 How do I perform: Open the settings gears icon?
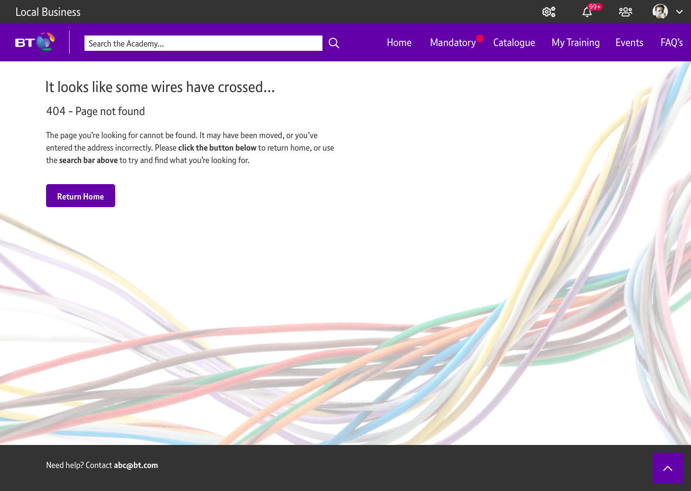548,12
